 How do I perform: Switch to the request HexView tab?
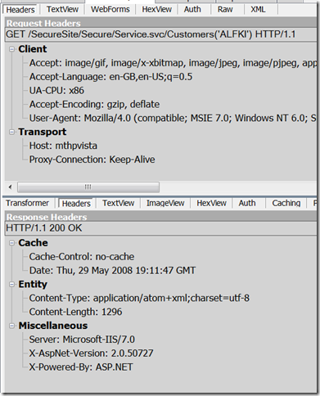(157, 10)
